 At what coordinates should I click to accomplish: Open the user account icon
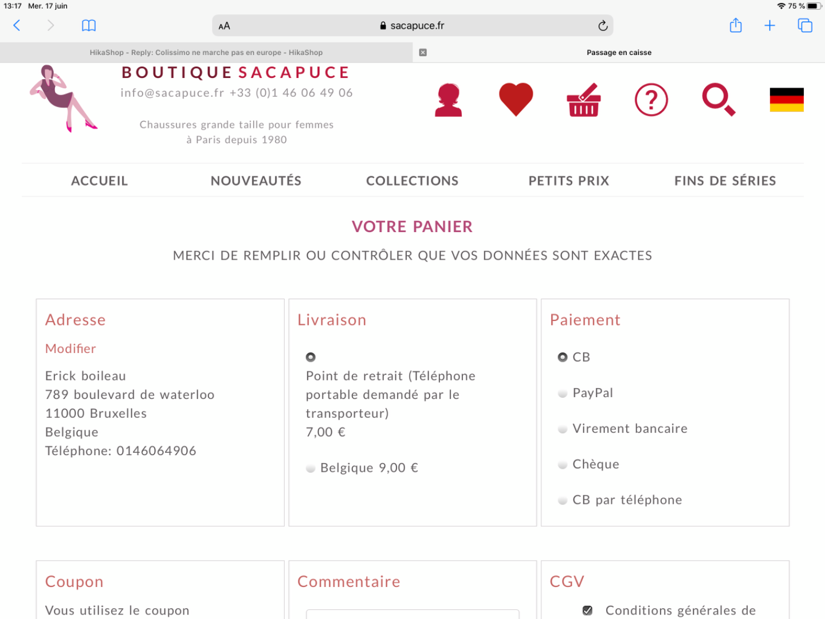point(448,100)
